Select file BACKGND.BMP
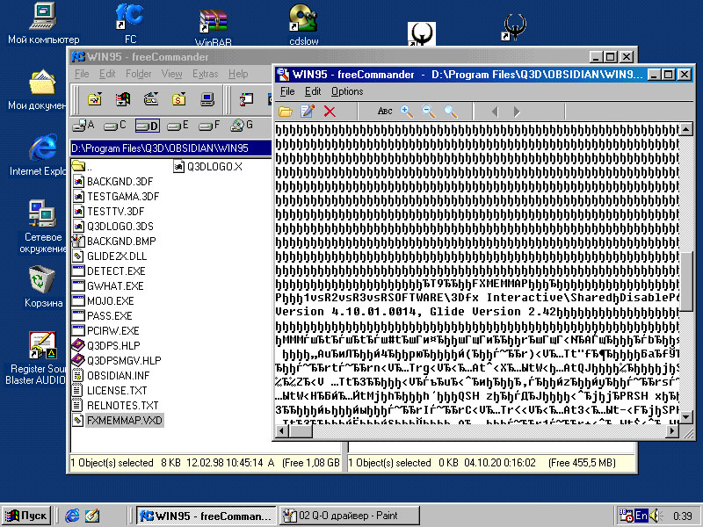This screenshot has width=703, height=527. pyautogui.click(x=114, y=241)
